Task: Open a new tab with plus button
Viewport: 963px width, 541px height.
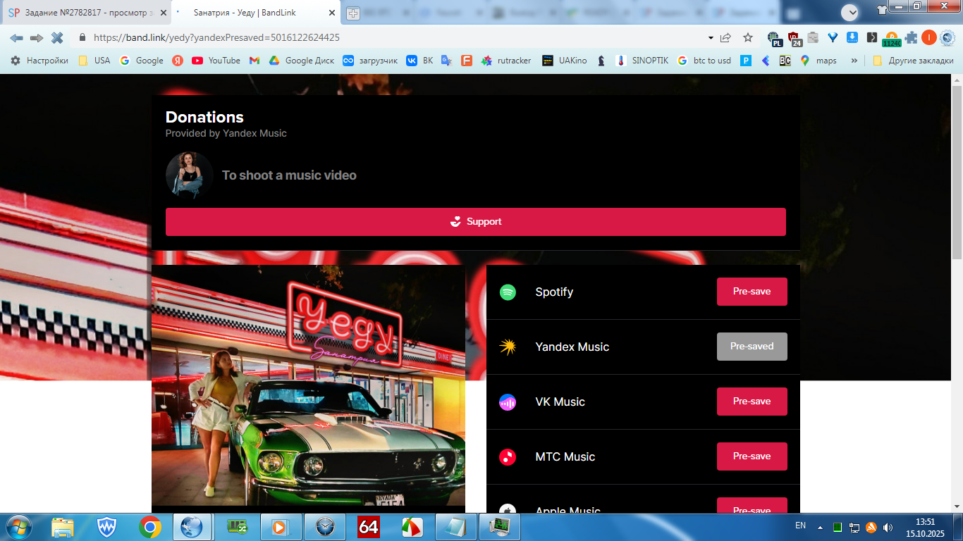Action: pyautogui.click(x=353, y=13)
